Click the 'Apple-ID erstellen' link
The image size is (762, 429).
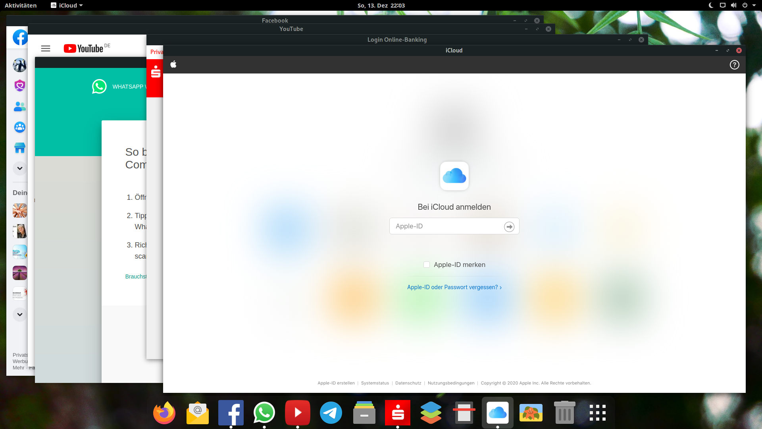336,383
